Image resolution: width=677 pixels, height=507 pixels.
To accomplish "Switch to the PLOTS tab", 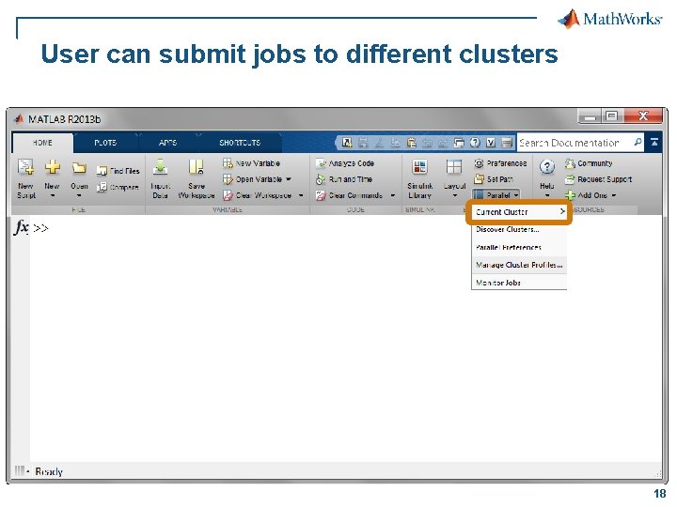I will [x=105, y=143].
